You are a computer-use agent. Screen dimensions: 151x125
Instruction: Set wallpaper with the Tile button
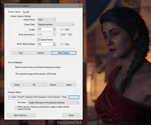(x=34, y=85)
